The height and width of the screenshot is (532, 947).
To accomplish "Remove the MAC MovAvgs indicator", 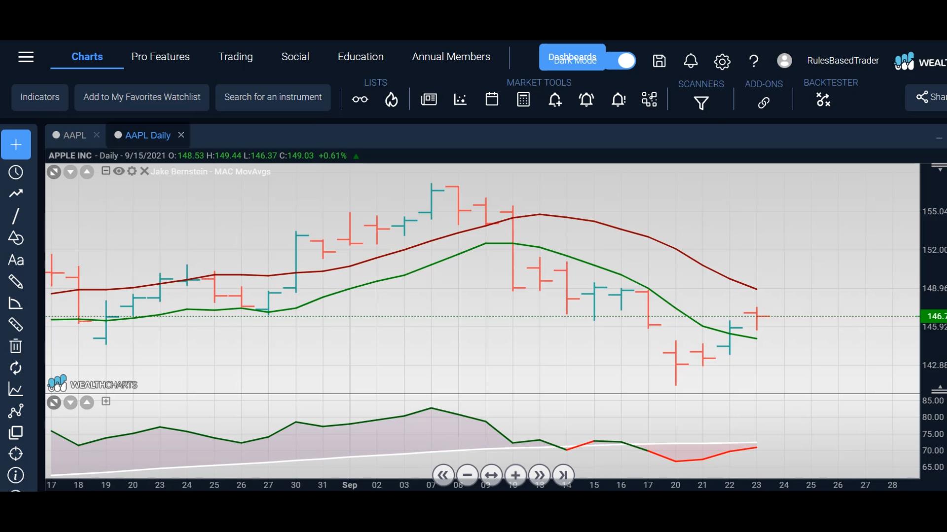I will (144, 171).
